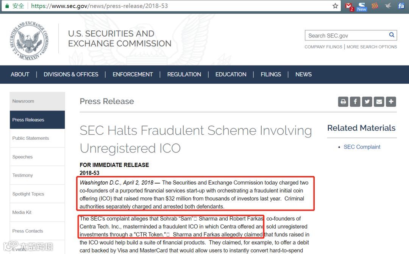Screen dimensions: 409x254
Task: Open the Gmail extension icon
Action: tap(349, 6)
